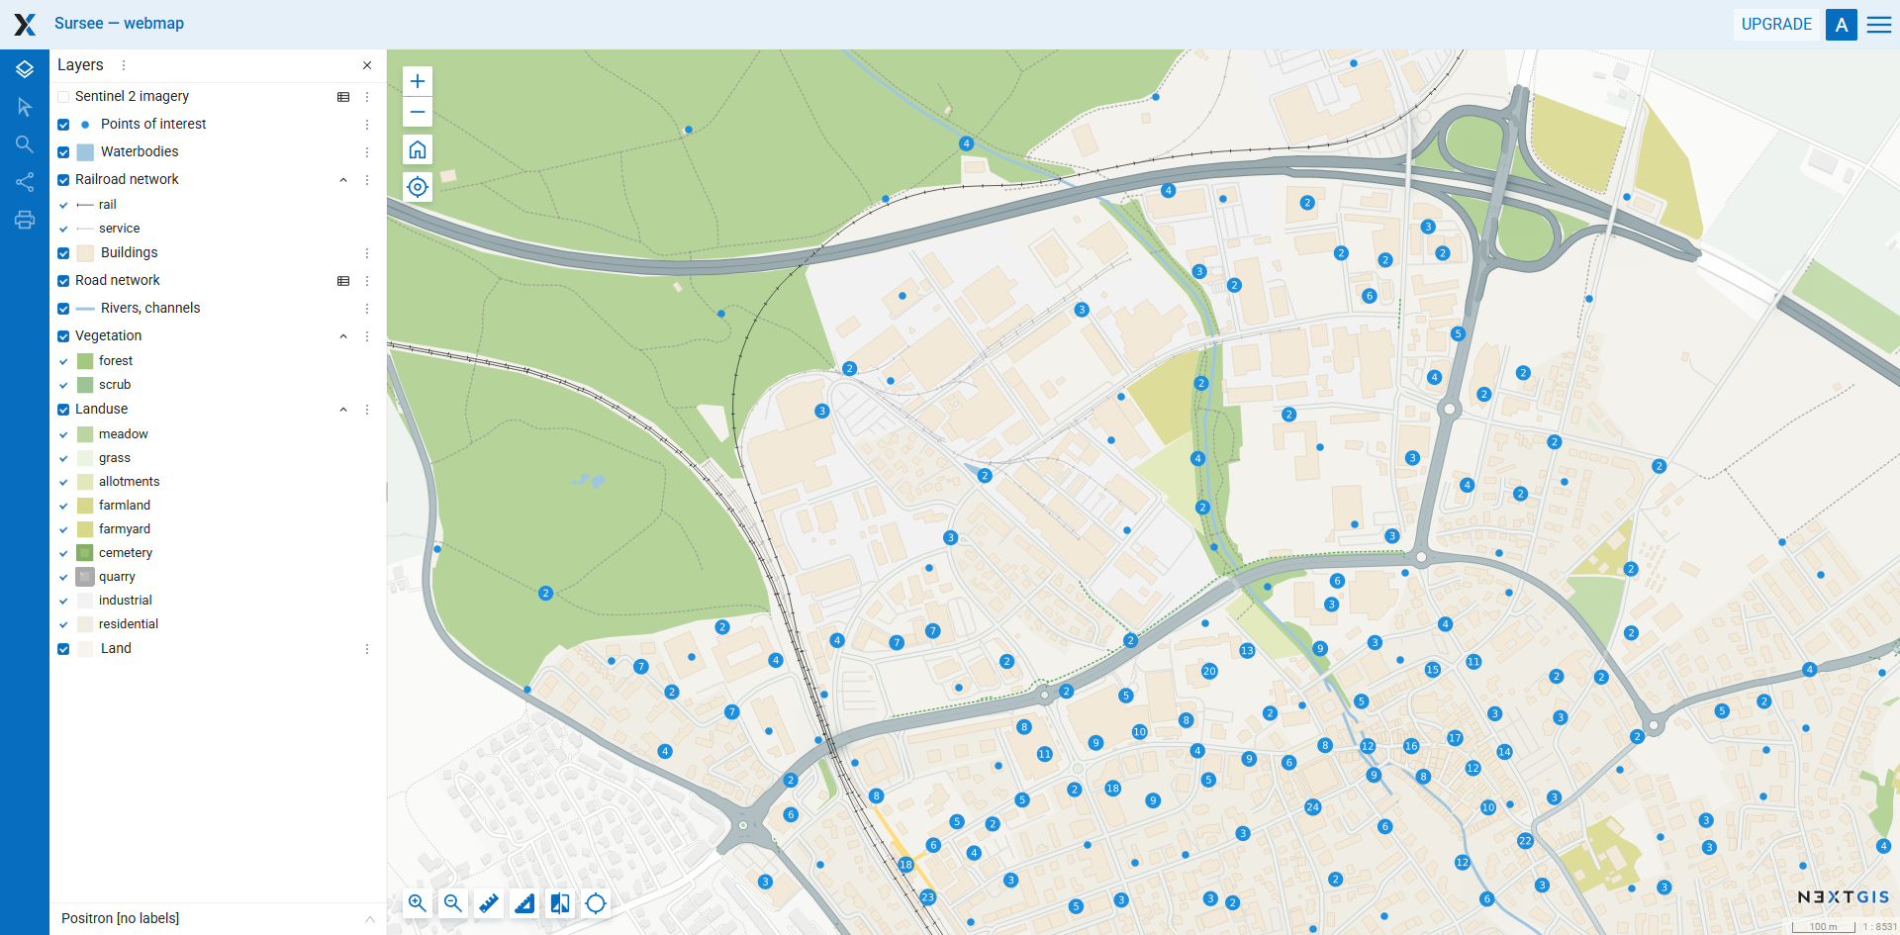The height and width of the screenshot is (935, 1900).
Task: Activate the swipe compare tool
Action: (x=560, y=903)
